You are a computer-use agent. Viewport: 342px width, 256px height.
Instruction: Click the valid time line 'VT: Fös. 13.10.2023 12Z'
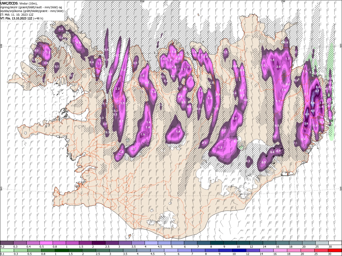click(x=16, y=18)
